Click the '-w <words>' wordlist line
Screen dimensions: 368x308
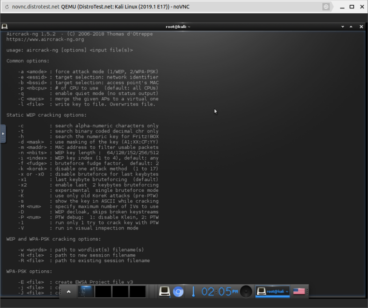coord(81,250)
